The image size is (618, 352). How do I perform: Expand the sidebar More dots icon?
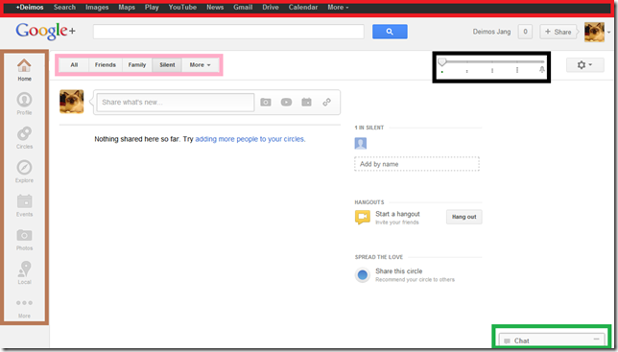(24, 303)
